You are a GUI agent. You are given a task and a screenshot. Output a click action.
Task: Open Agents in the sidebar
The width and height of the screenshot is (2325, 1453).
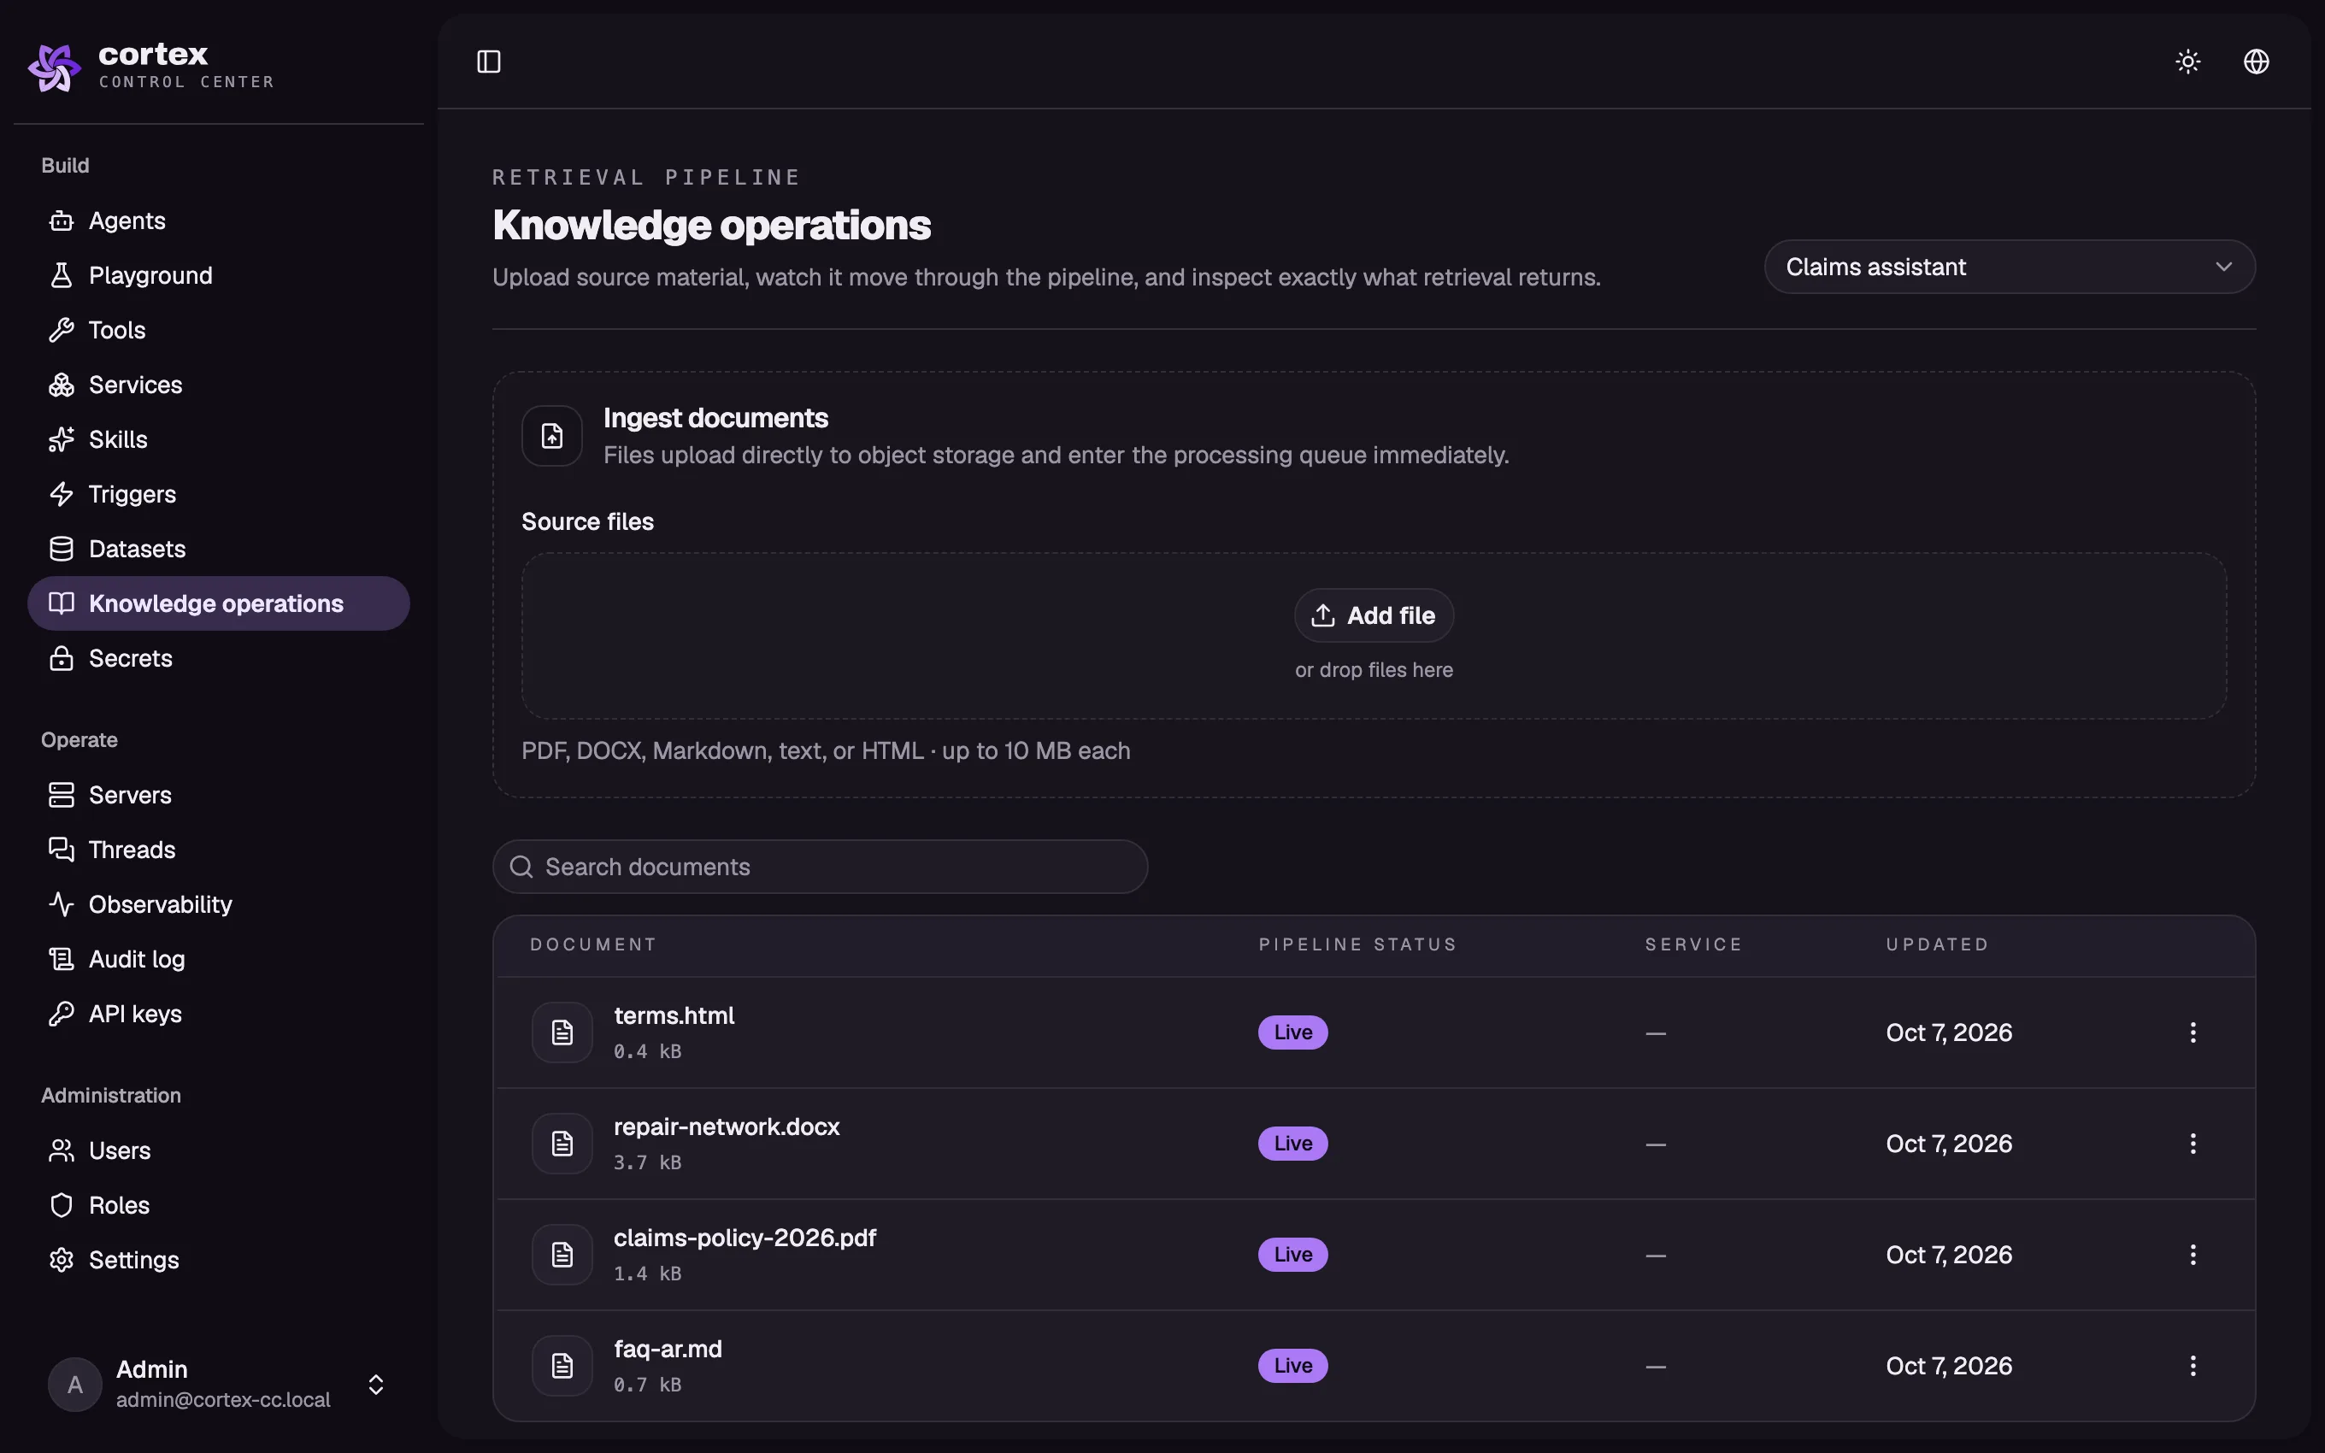point(218,221)
